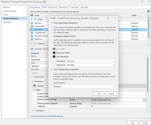
Task: Collapse the Edges group
Action: tap(34, 90)
